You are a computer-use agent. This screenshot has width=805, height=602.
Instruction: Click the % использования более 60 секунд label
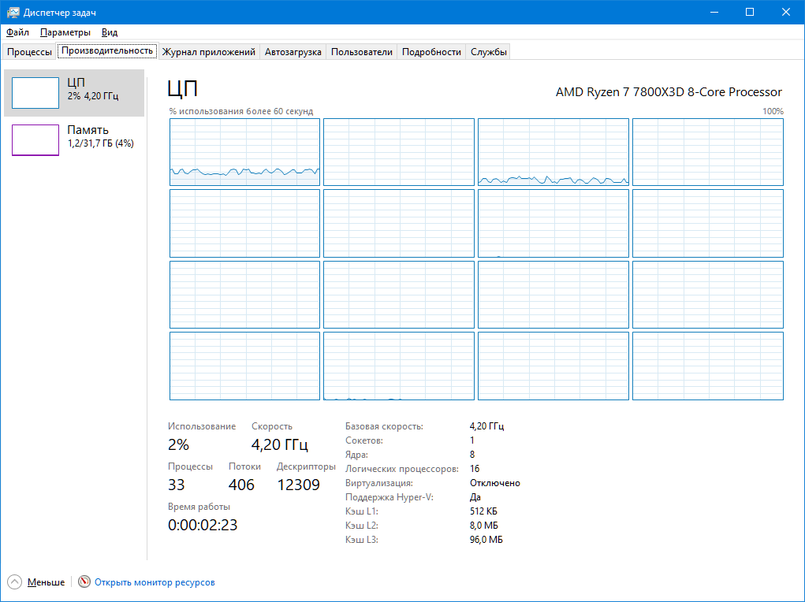tap(240, 111)
